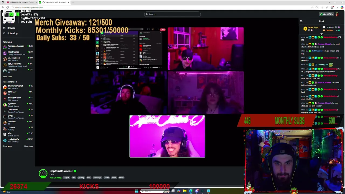Open File Explorer from taskbar
Screen dimensions: 345x194
point(185,191)
